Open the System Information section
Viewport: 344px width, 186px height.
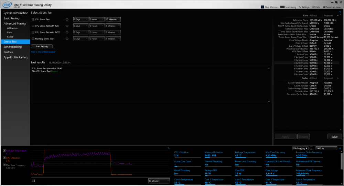click(x=16, y=13)
